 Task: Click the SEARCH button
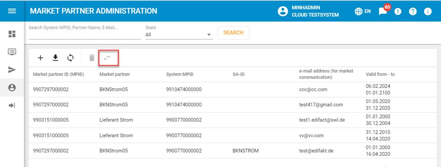tap(233, 33)
